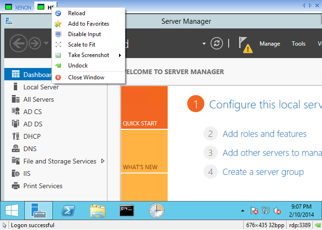Go forward with the right arrow button
Screen dimensions: 322x230
(x=35, y=43)
